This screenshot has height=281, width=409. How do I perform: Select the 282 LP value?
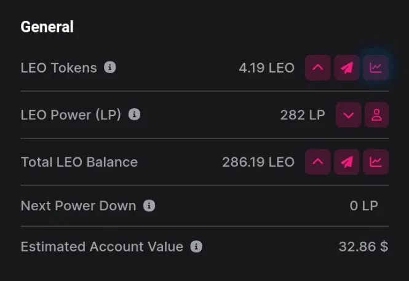pos(303,115)
